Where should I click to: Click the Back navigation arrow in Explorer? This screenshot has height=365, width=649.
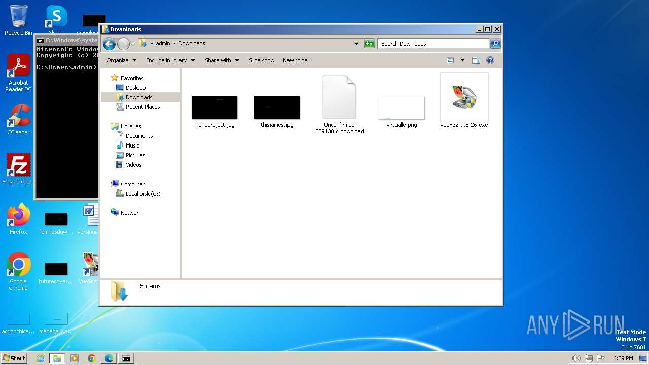[109, 44]
